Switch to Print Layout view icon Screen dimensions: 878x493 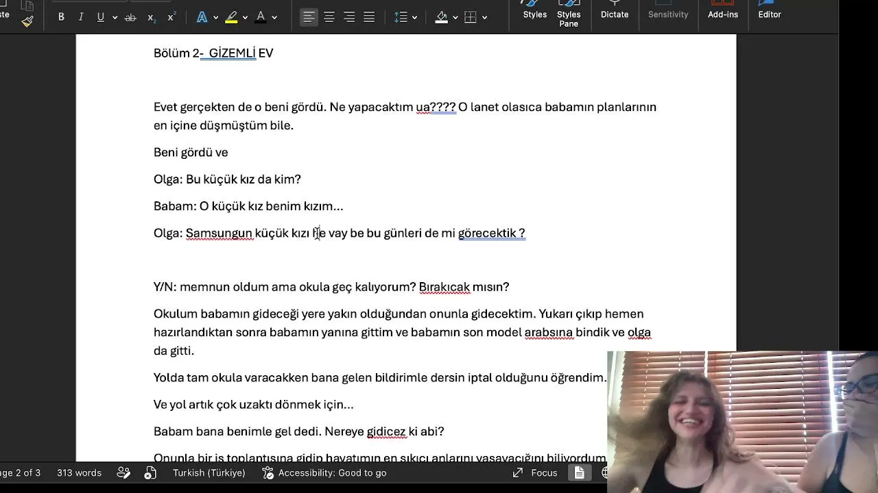(580, 472)
